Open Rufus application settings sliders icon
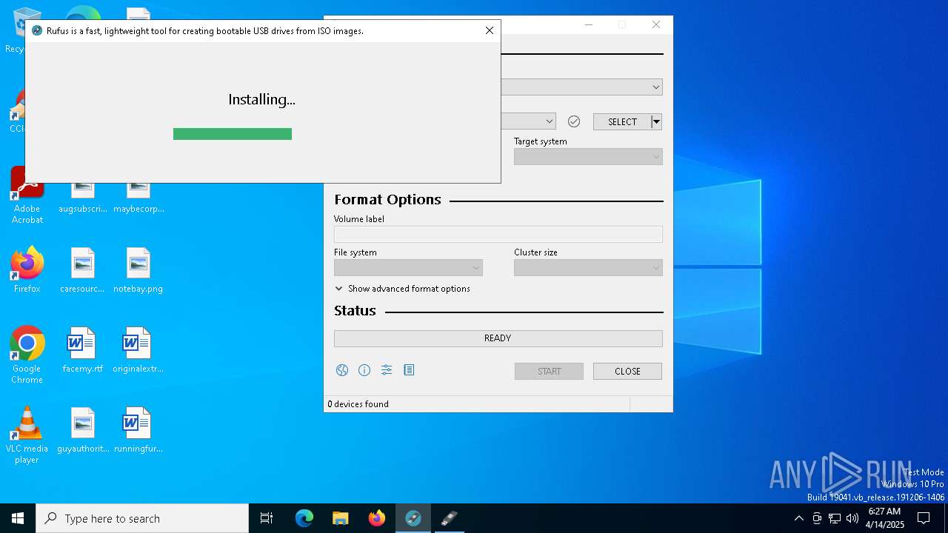The width and height of the screenshot is (948, 533). [x=387, y=370]
